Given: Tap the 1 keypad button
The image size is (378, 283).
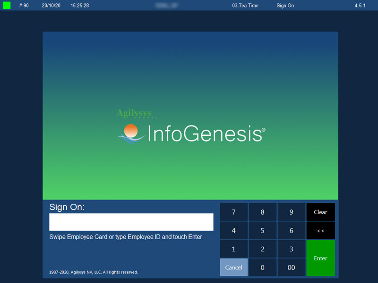Looking at the screenshot, I should [233, 249].
